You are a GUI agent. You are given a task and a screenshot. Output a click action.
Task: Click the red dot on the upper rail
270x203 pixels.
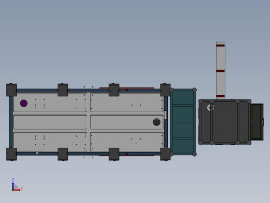(x=127, y=90)
